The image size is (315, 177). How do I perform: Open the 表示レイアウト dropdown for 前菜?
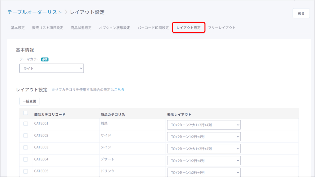(x=204, y=125)
